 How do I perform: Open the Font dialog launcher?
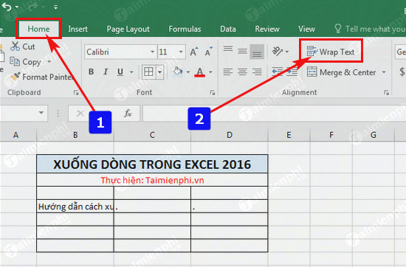coord(213,92)
